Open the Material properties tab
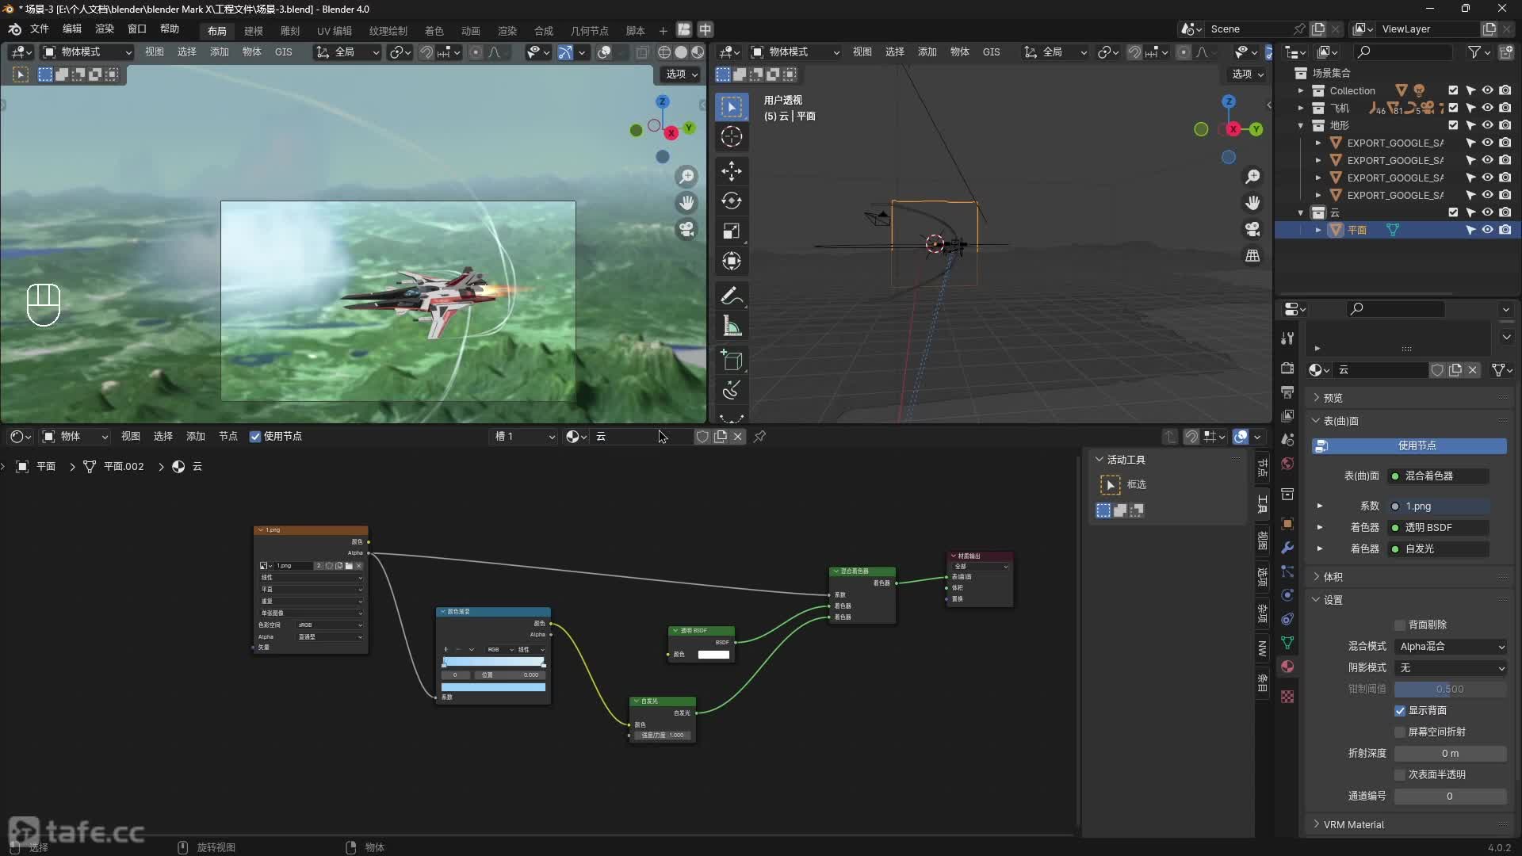The image size is (1522, 856). pyautogui.click(x=1287, y=667)
